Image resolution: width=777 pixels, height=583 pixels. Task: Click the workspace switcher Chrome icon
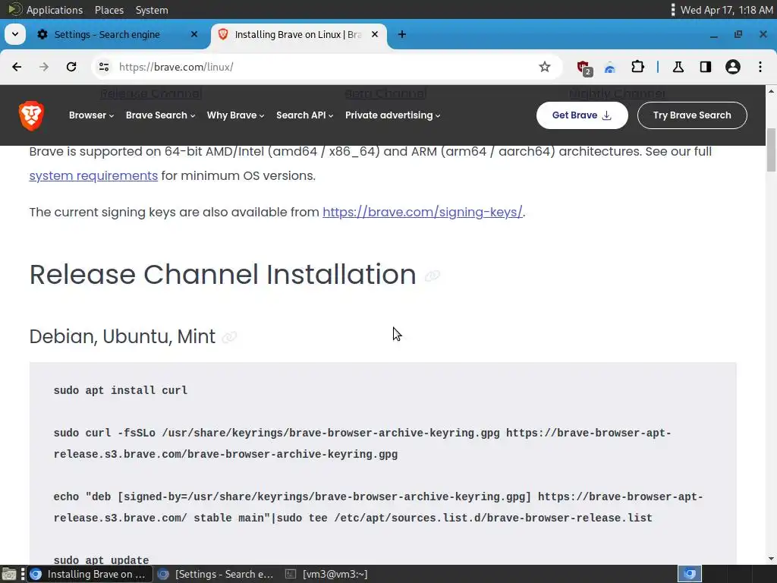(x=689, y=574)
